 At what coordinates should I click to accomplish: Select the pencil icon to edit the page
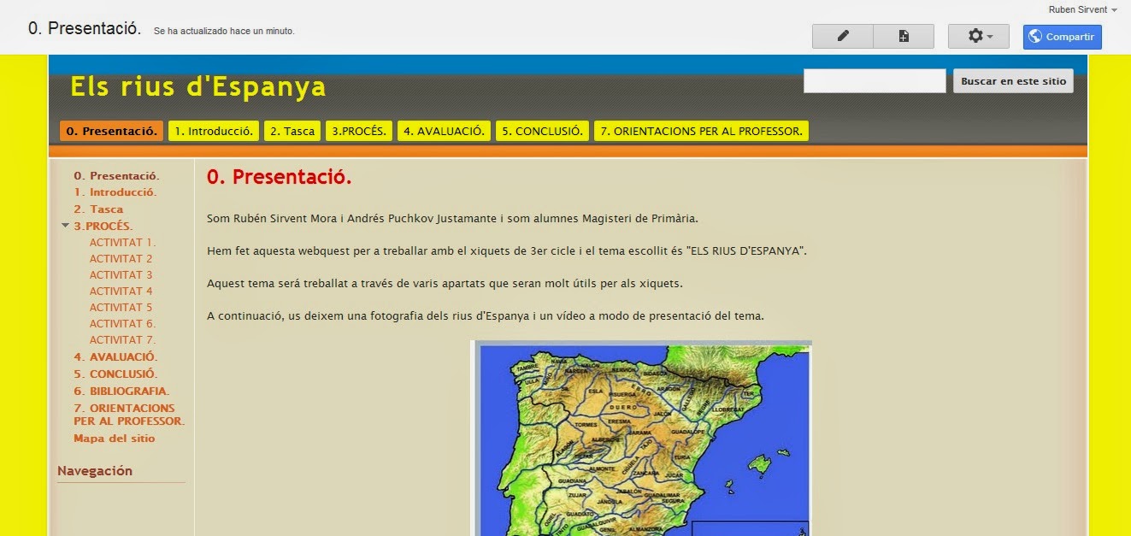842,36
